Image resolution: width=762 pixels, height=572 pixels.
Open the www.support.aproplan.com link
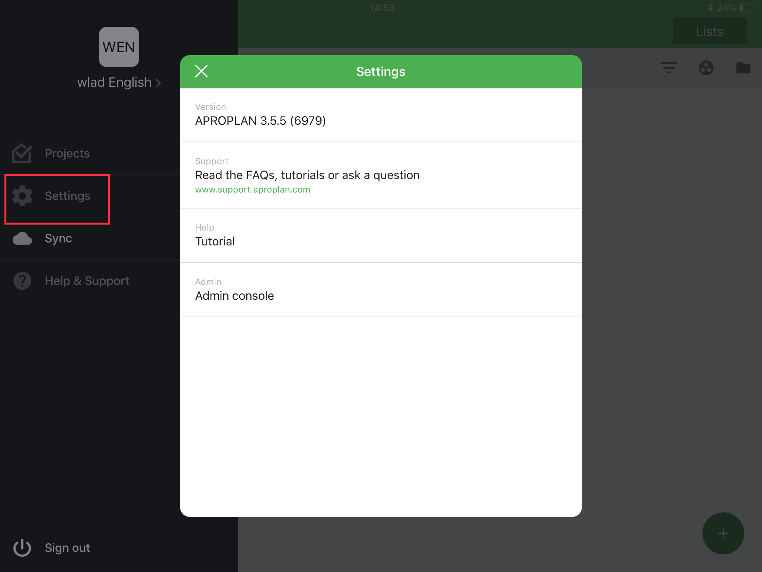[x=253, y=190]
